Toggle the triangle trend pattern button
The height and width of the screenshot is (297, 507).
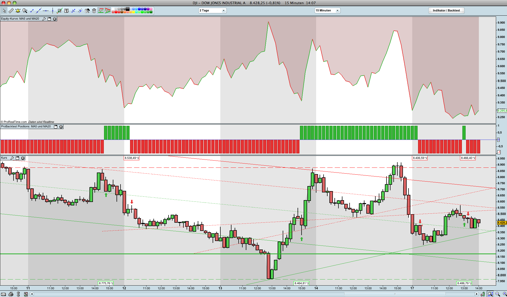coord(108,11)
